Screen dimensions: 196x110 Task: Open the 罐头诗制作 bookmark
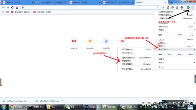(21, 12)
